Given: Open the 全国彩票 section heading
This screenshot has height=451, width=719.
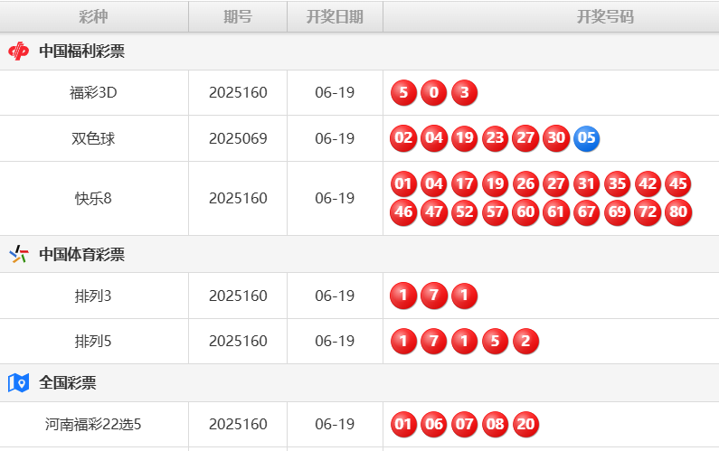Looking at the screenshot, I should tap(68, 382).
